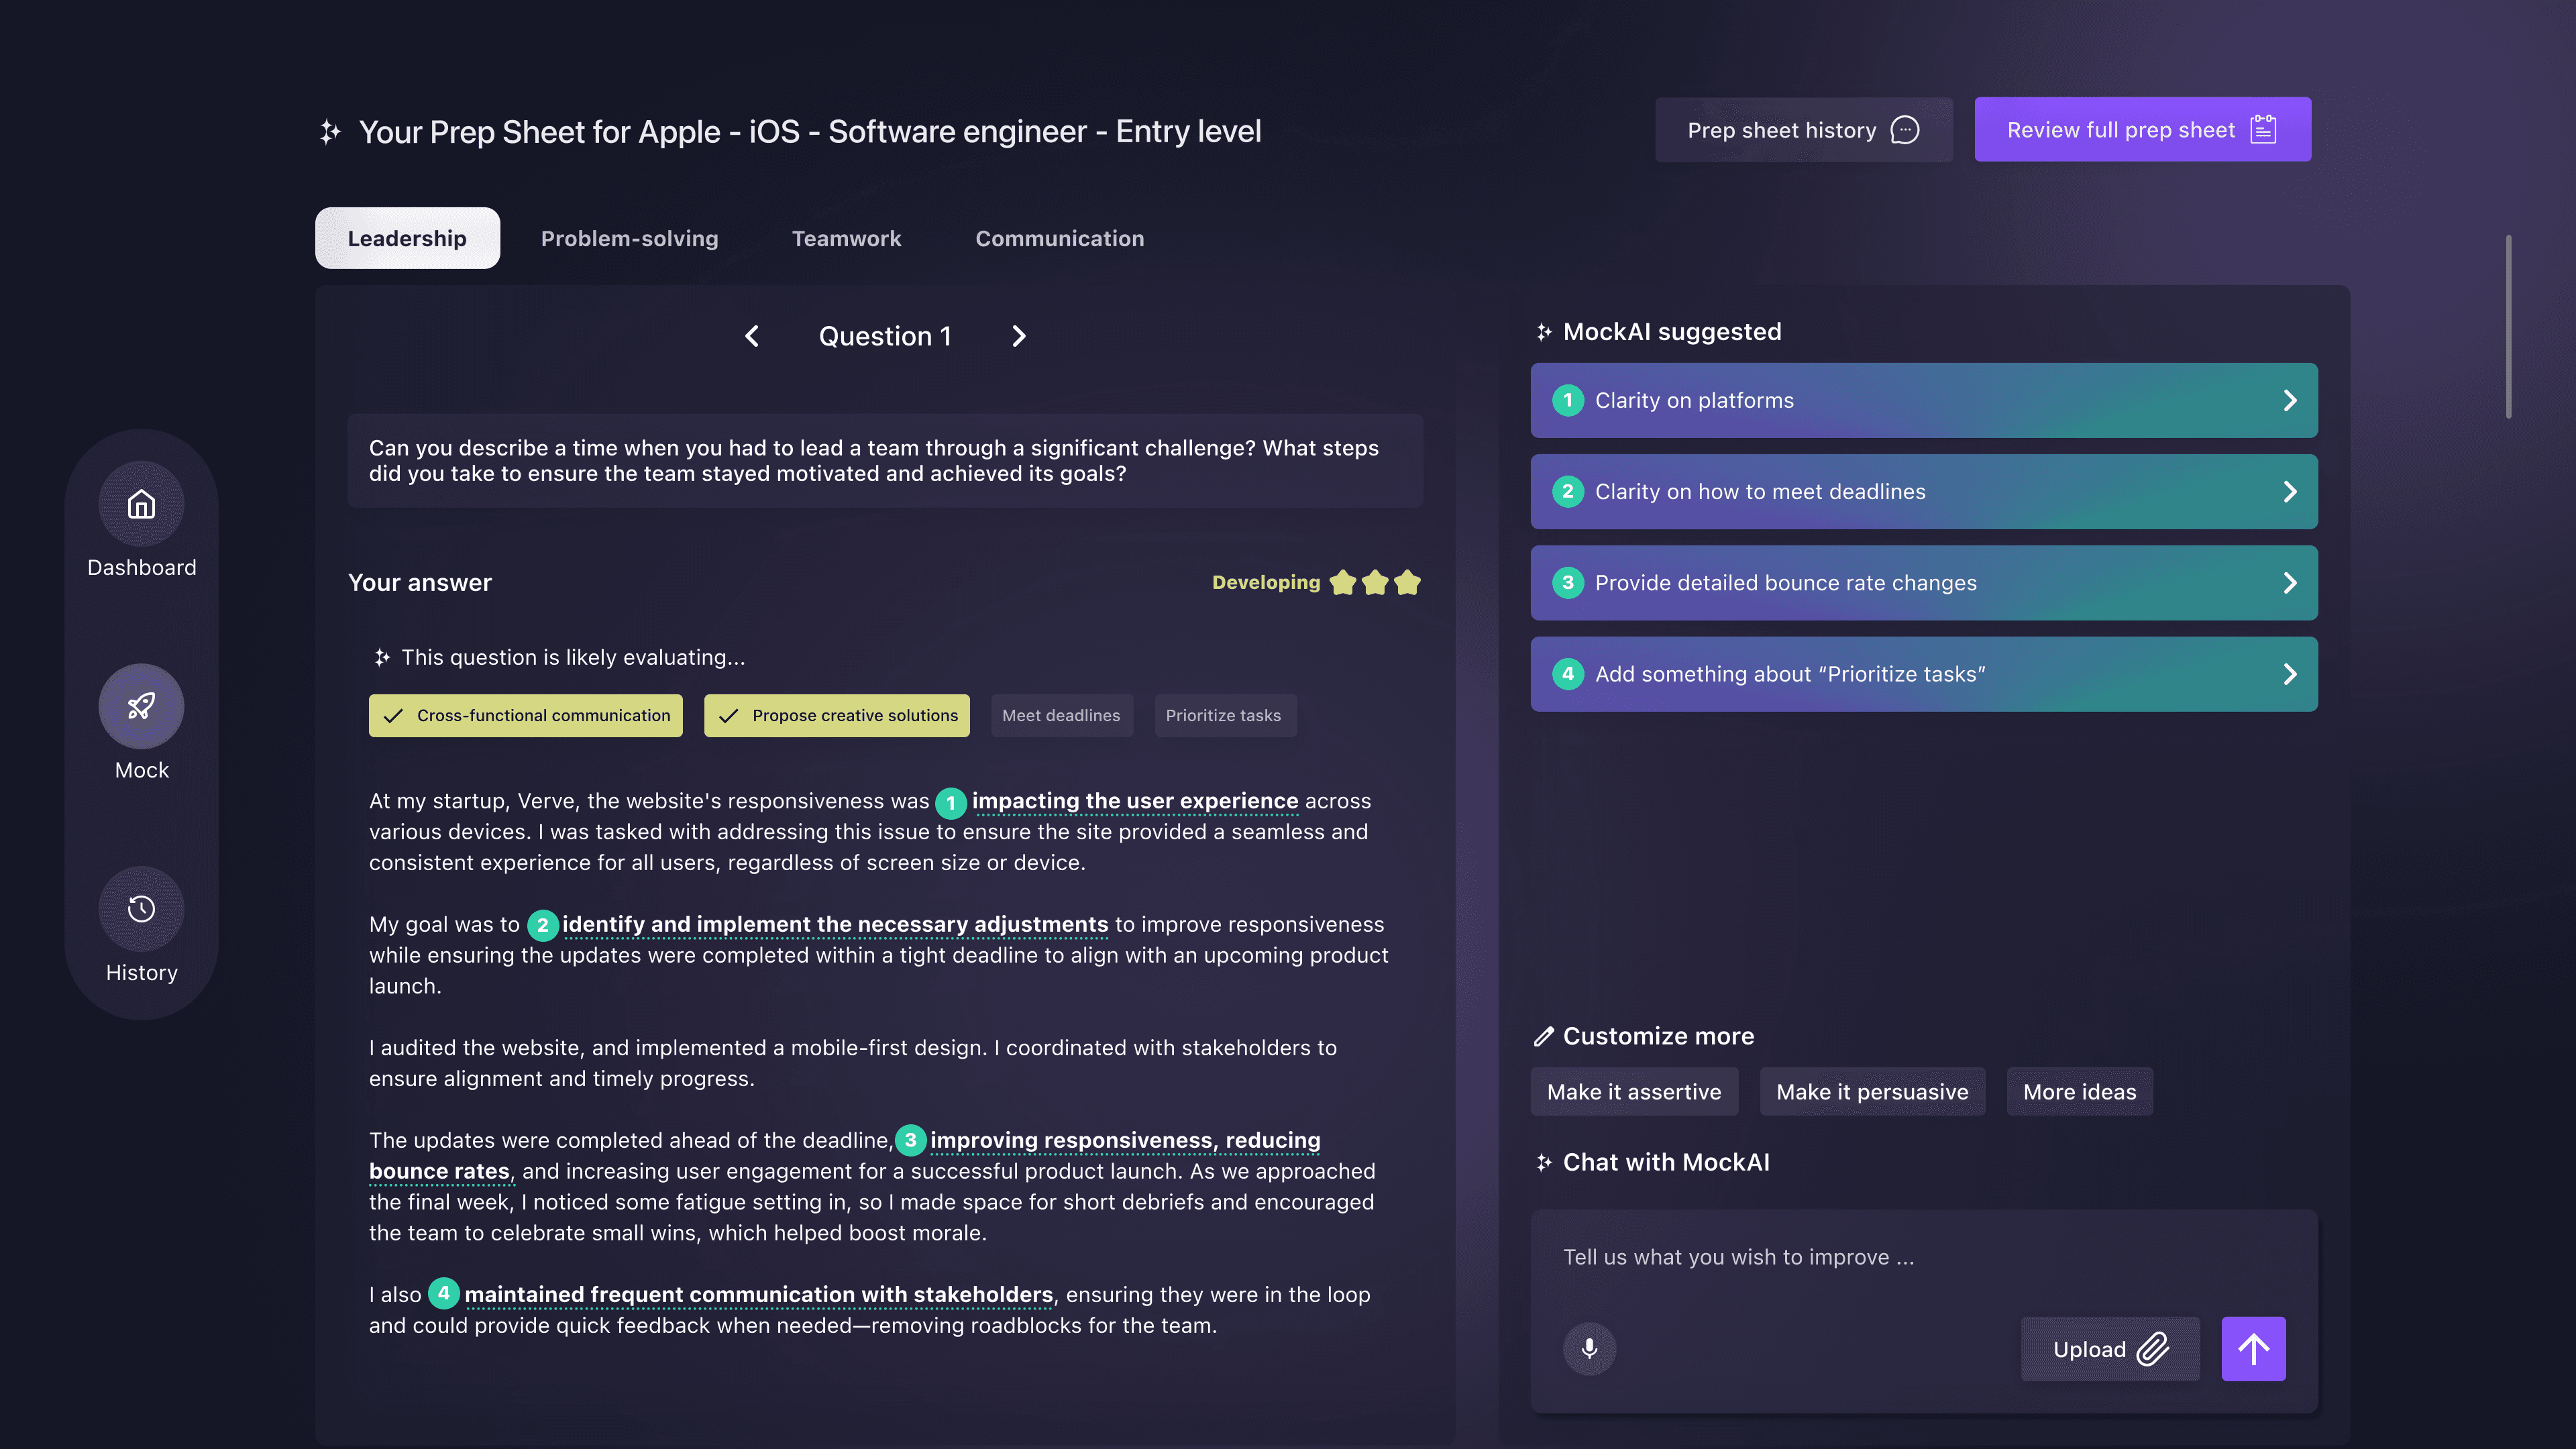Expand Clarity on how to meet deadlines
The image size is (2576, 1449).
pyautogui.click(x=1923, y=492)
